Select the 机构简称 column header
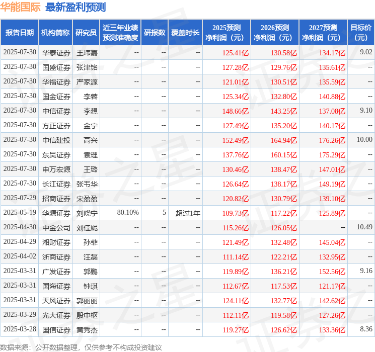The image size is (375, 352). [x=55, y=33]
